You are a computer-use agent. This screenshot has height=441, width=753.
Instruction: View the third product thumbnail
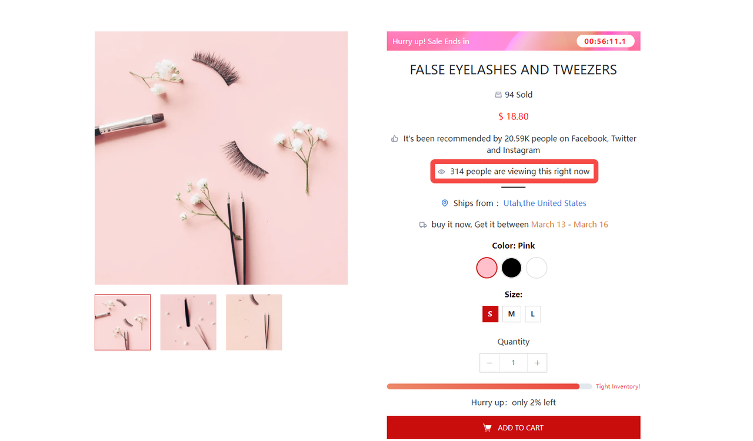tap(254, 322)
